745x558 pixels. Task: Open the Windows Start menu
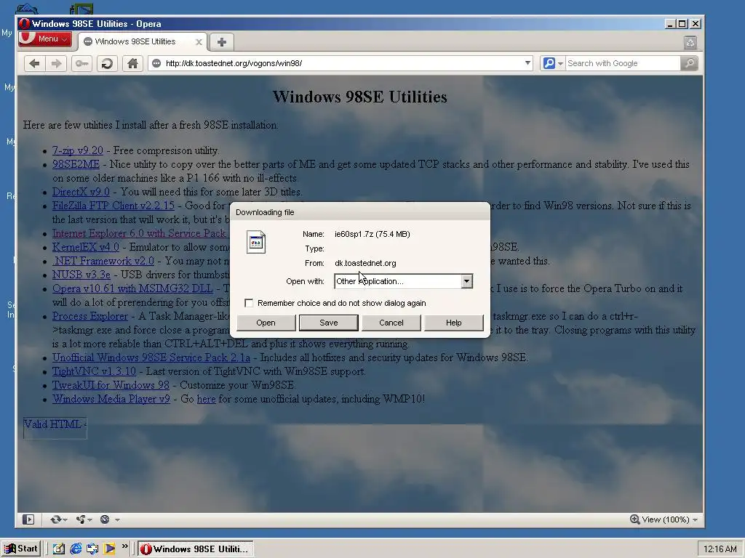pyautogui.click(x=21, y=549)
